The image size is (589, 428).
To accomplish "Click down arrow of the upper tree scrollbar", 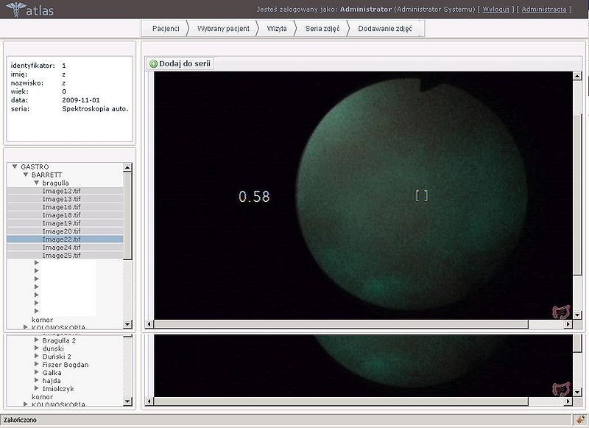I will [127, 326].
